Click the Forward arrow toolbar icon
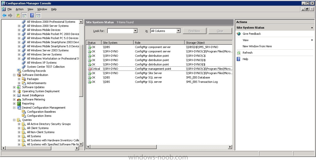 (x=10, y=15)
